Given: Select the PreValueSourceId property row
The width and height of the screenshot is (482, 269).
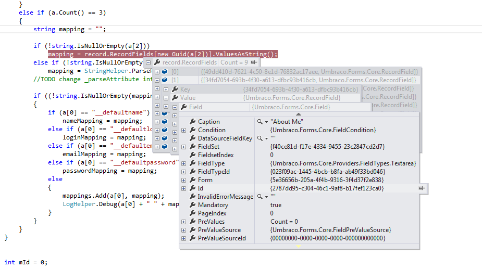Looking at the screenshot, I should tap(221, 238).
